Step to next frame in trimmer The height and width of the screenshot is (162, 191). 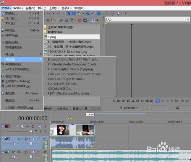(152, 101)
